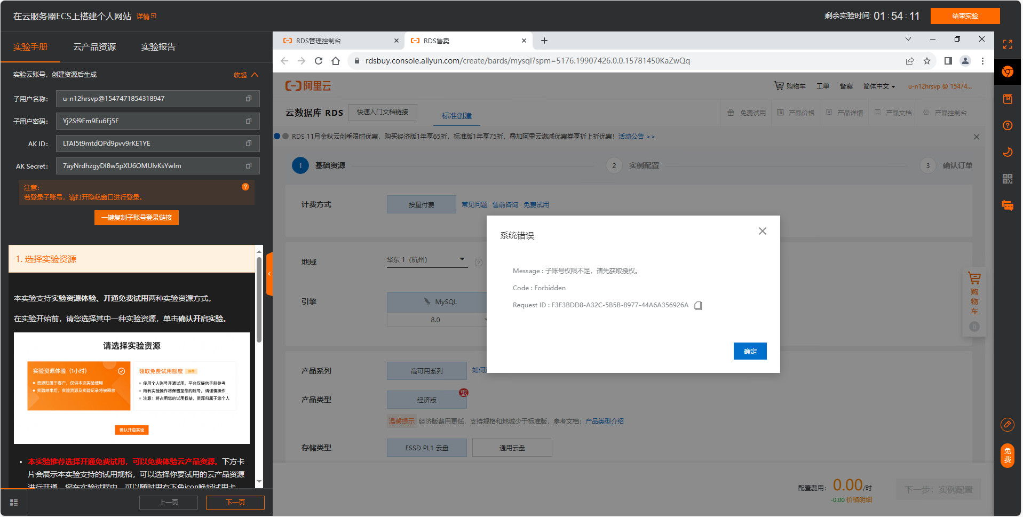The height and width of the screenshot is (517, 1023).
Task: Open the manual table of contents icon
Action: [x=14, y=502]
